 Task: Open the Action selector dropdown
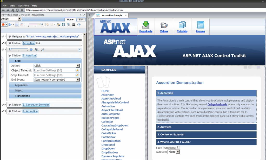coord(19,19)
